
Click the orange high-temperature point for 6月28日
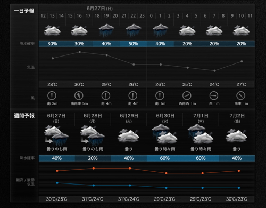pos(94,168)
